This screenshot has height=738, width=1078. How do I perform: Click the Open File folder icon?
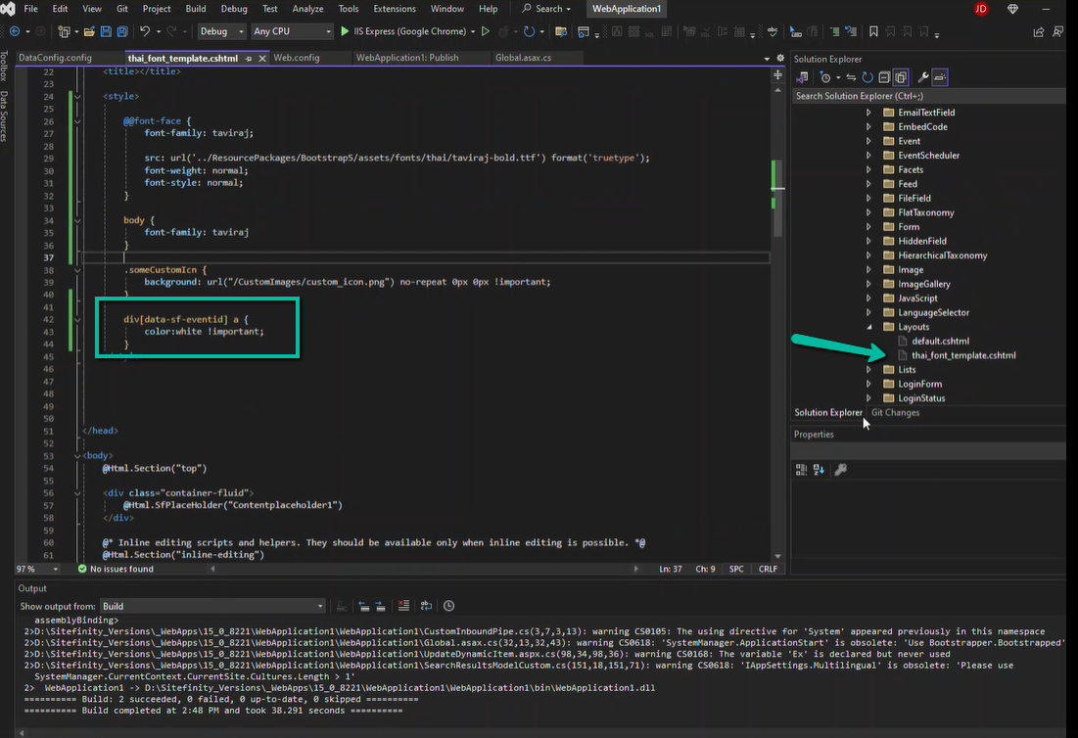point(89,31)
